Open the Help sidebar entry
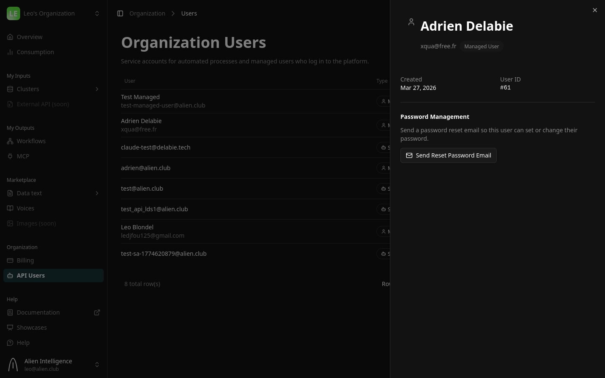 23,343
